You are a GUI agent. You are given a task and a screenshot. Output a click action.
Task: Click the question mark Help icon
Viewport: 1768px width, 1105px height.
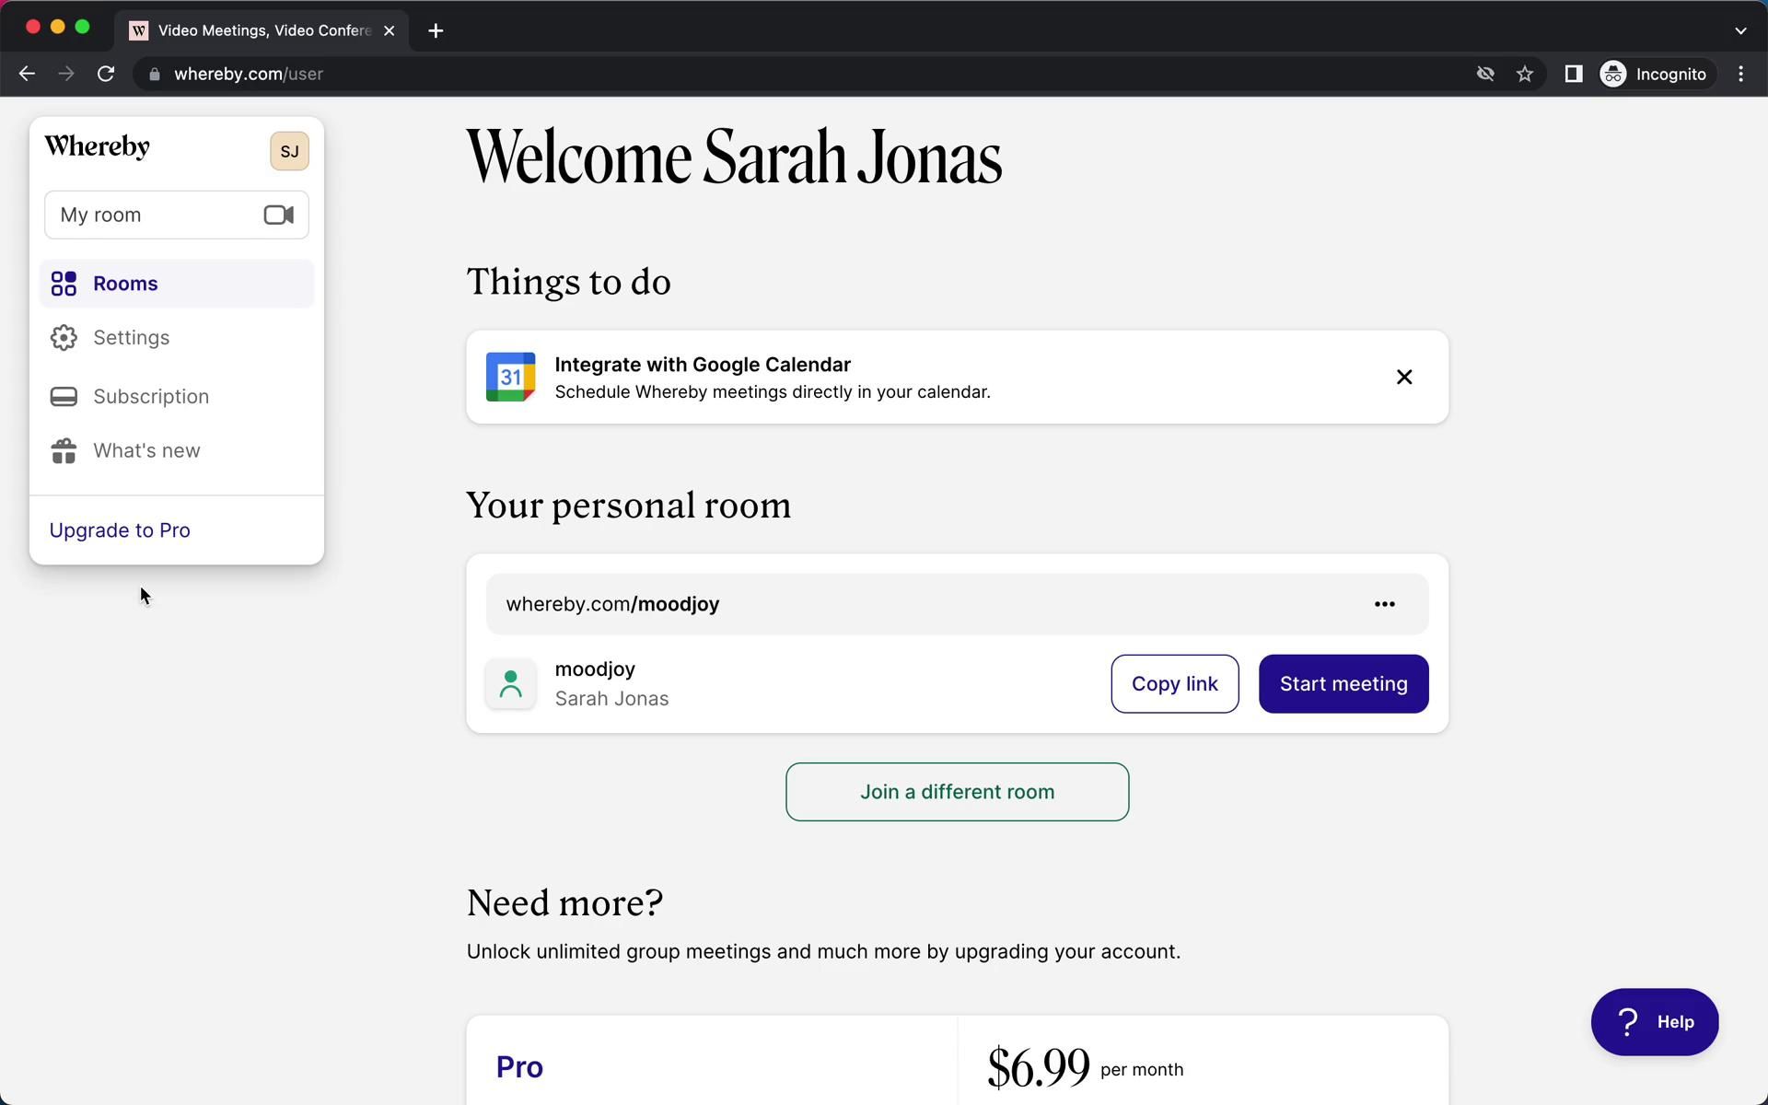tap(1628, 1022)
